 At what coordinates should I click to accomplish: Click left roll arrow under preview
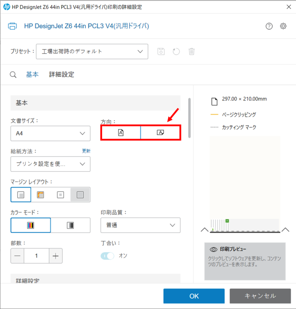click(x=205, y=230)
